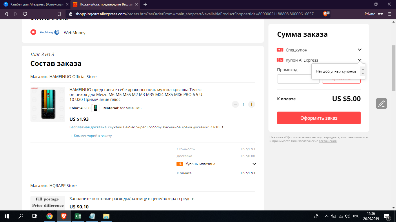Viewport: 396px width, 222px height.
Task: Bookmark this page with the bookmark icon
Action: [59, 14]
